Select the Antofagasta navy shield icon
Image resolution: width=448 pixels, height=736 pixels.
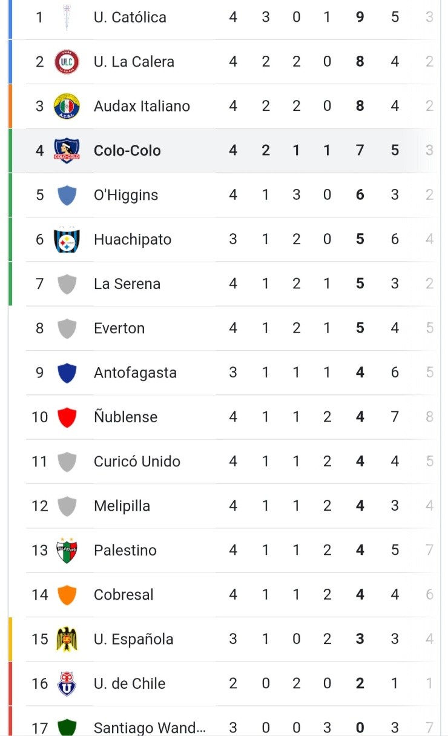pos(67,373)
